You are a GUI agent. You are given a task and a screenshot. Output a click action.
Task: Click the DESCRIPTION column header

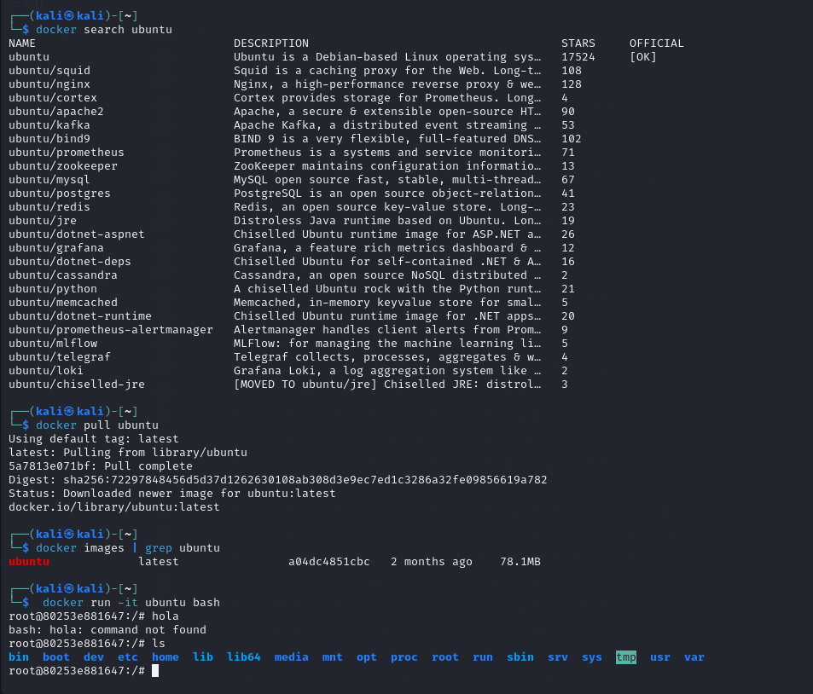tap(271, 43)
